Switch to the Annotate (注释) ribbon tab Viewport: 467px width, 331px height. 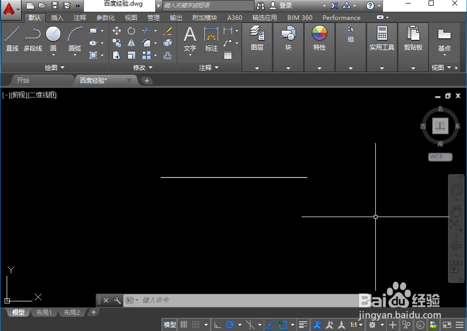click(x=80, y=17)
